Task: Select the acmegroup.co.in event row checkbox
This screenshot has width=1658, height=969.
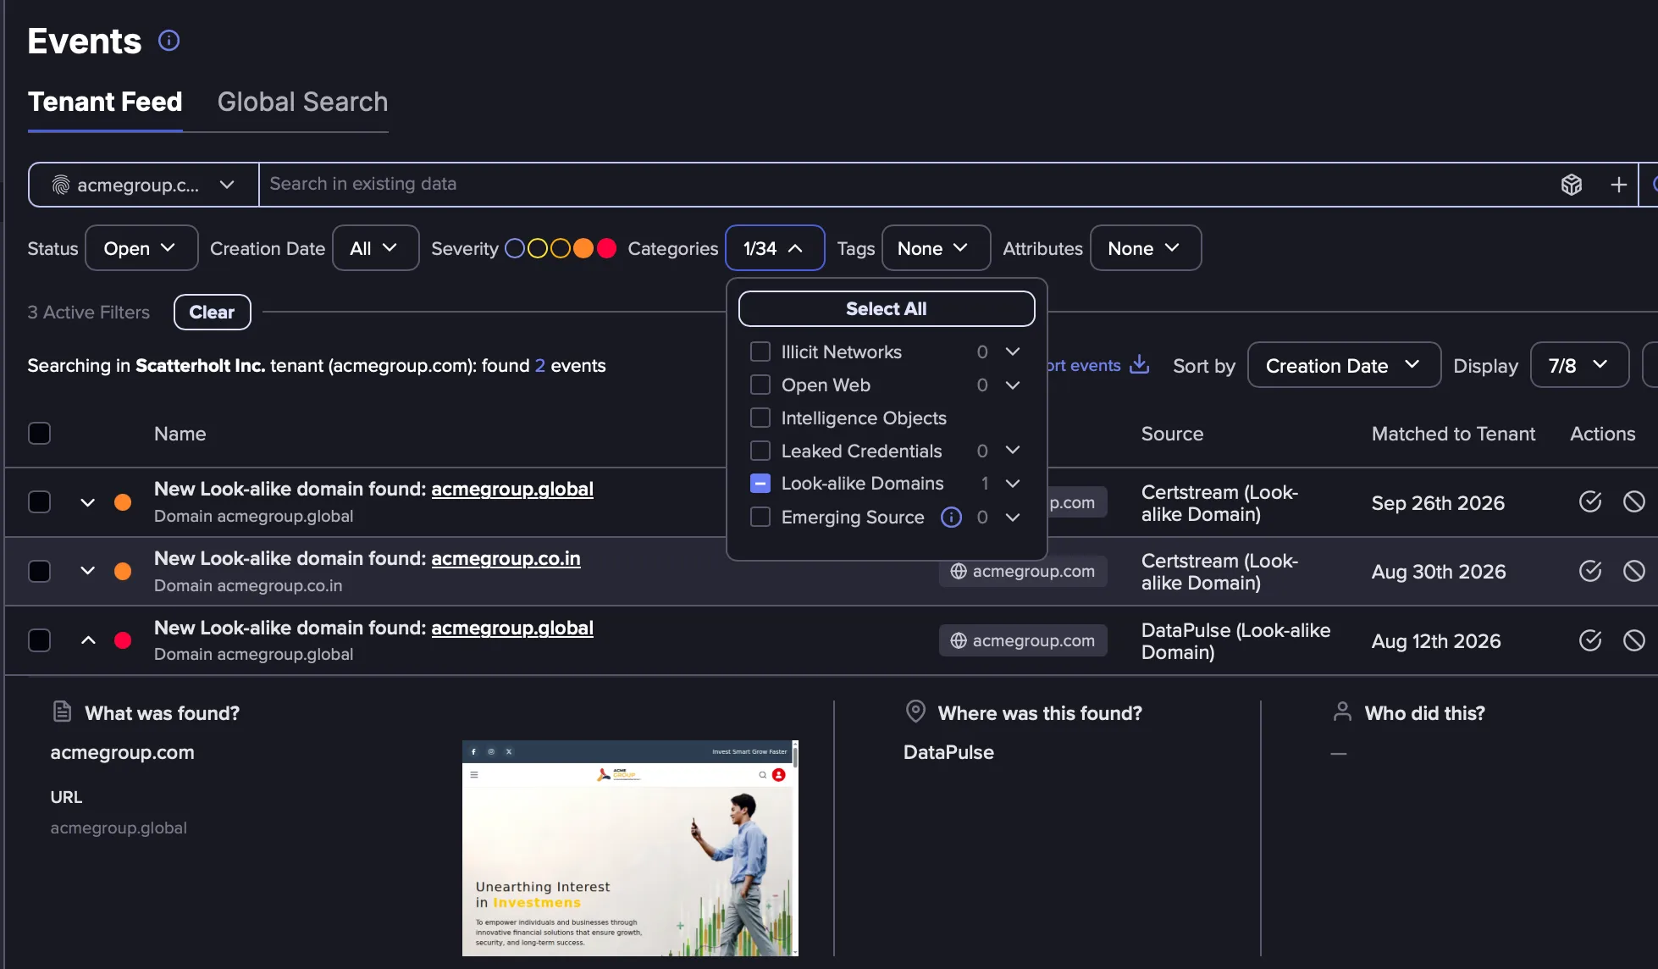Action: click(39, 571)
